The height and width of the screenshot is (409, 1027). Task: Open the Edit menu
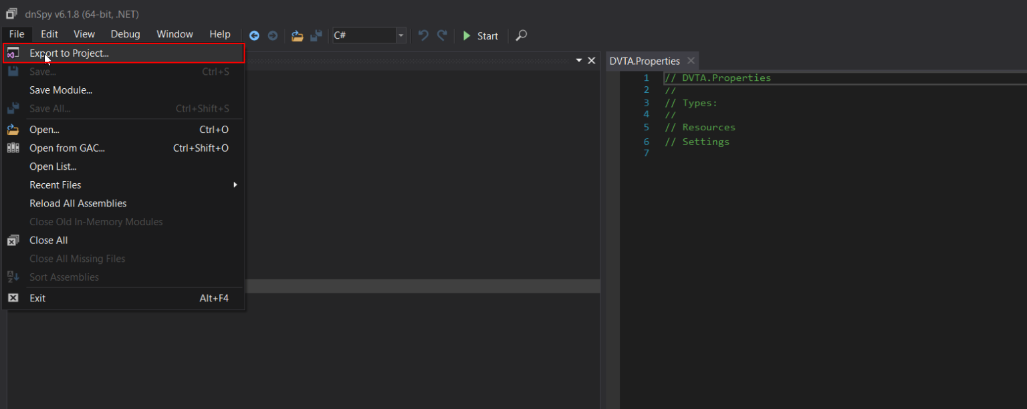pyautogui.click(x=49, y=35)
